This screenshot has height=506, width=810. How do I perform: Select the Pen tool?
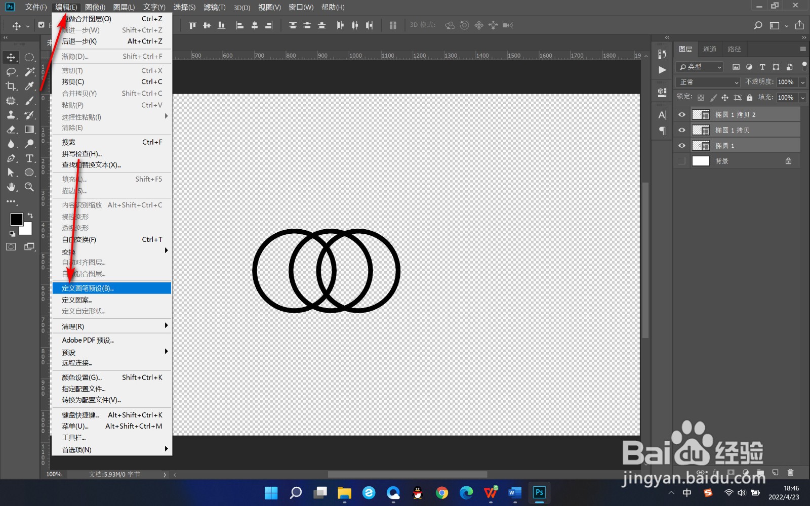[x=11, y=158]
